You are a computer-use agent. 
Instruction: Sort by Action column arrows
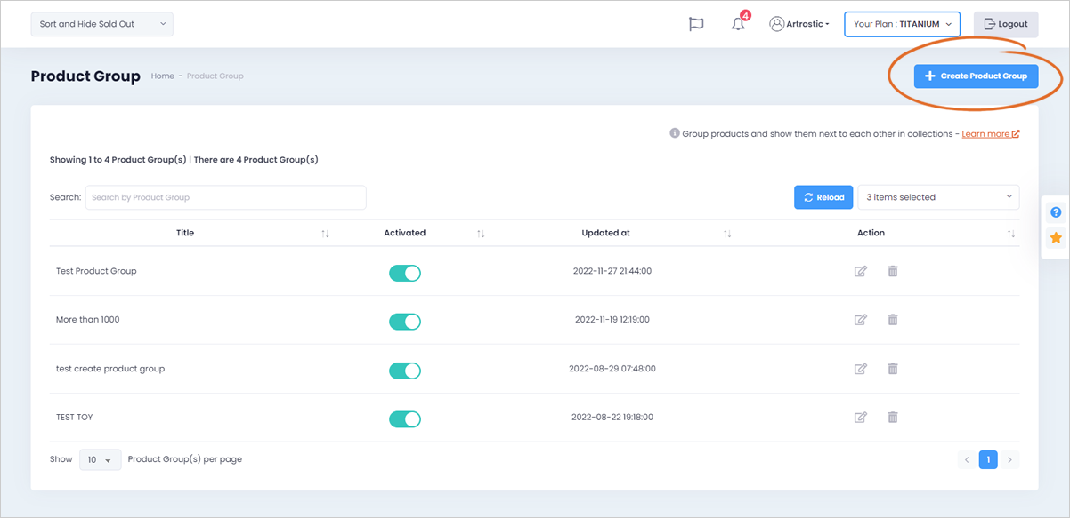click(x=1011, y=234)
